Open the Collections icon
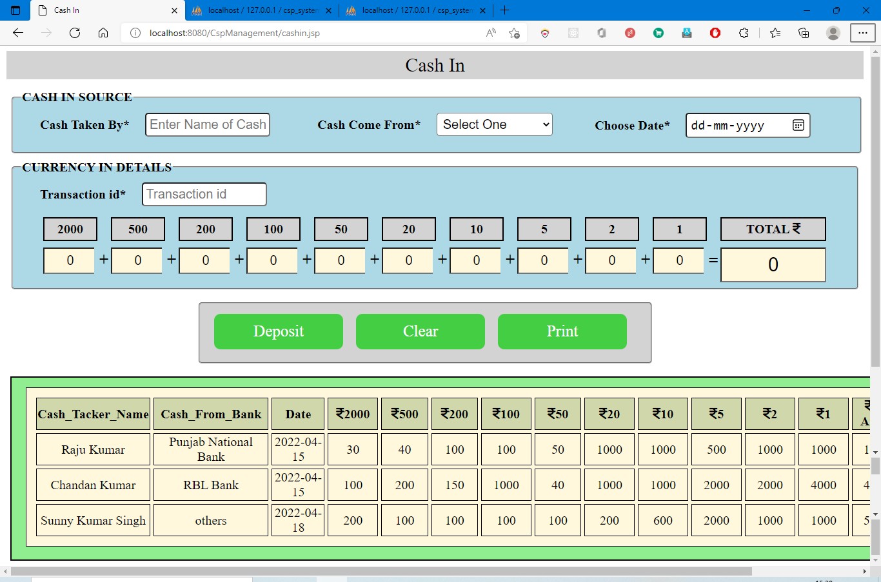 (804, 33)
